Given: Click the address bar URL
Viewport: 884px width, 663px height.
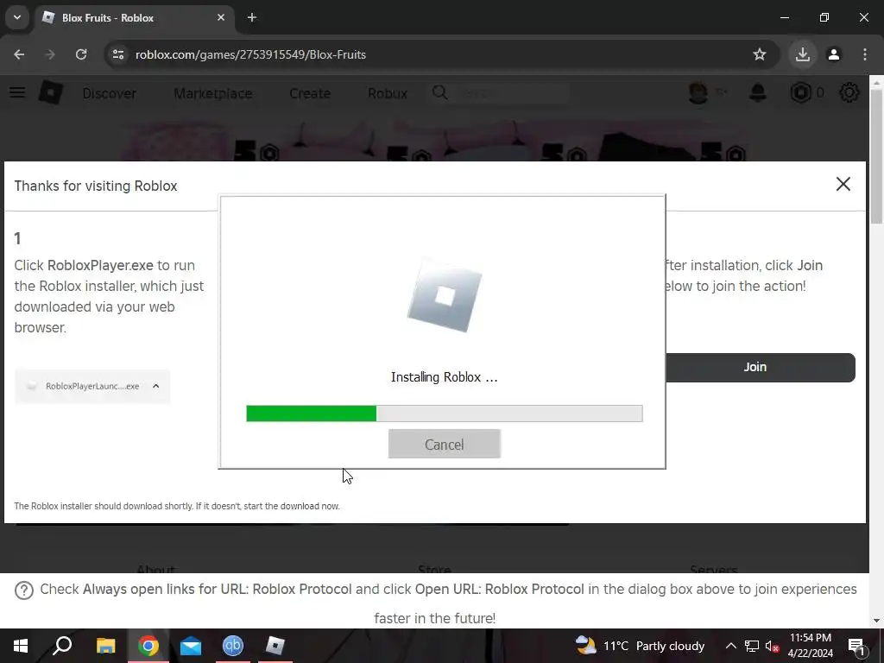Looking at the screenshot, I should [251, 54].
